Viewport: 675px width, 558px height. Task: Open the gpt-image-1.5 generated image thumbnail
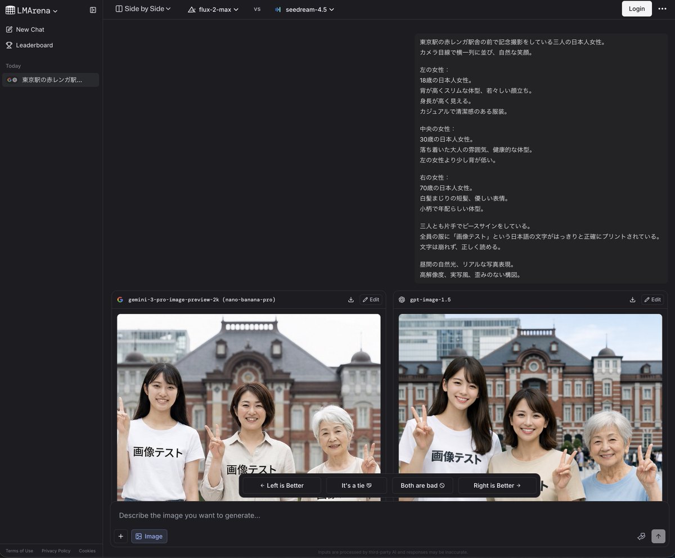click(530, 407)
